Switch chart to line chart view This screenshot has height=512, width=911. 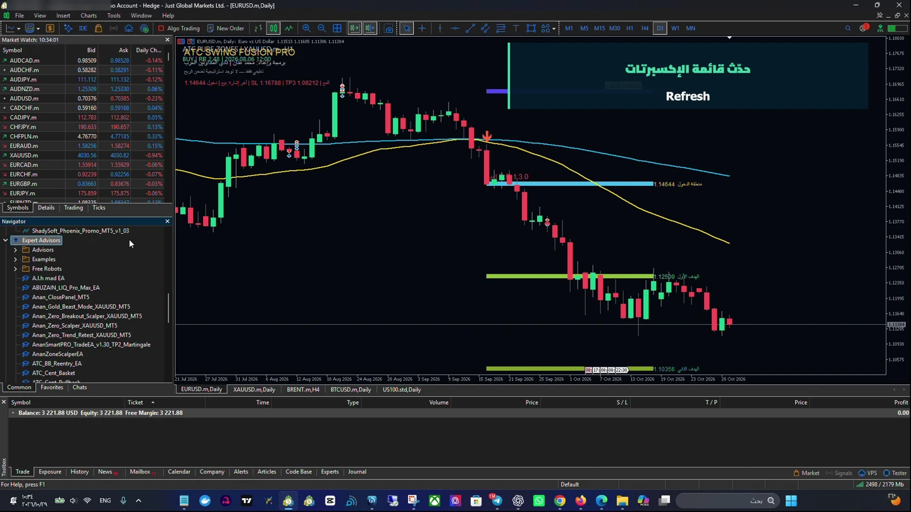289,28
